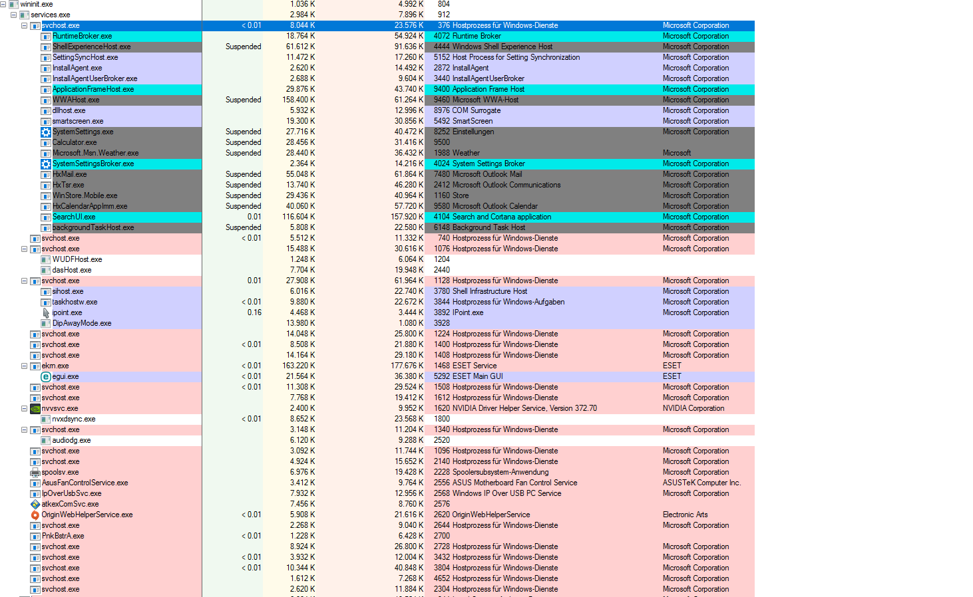This screenshot has height=597, width=973.
Task: Select the WinStore.Mobile.exe process
Action: [85, 195]
